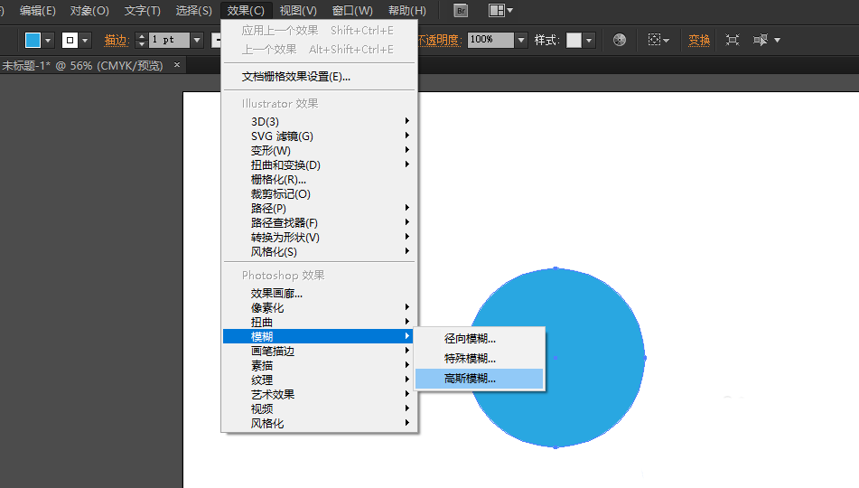
Task: Expand the 扭曲和变换(D) submenu
Action: [x=319, y=164]
